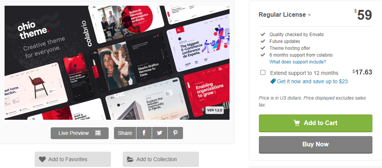The width and height of the screenshot is (382, 168).
Task: Click the Ohio theme preview image
Action: 117,63
